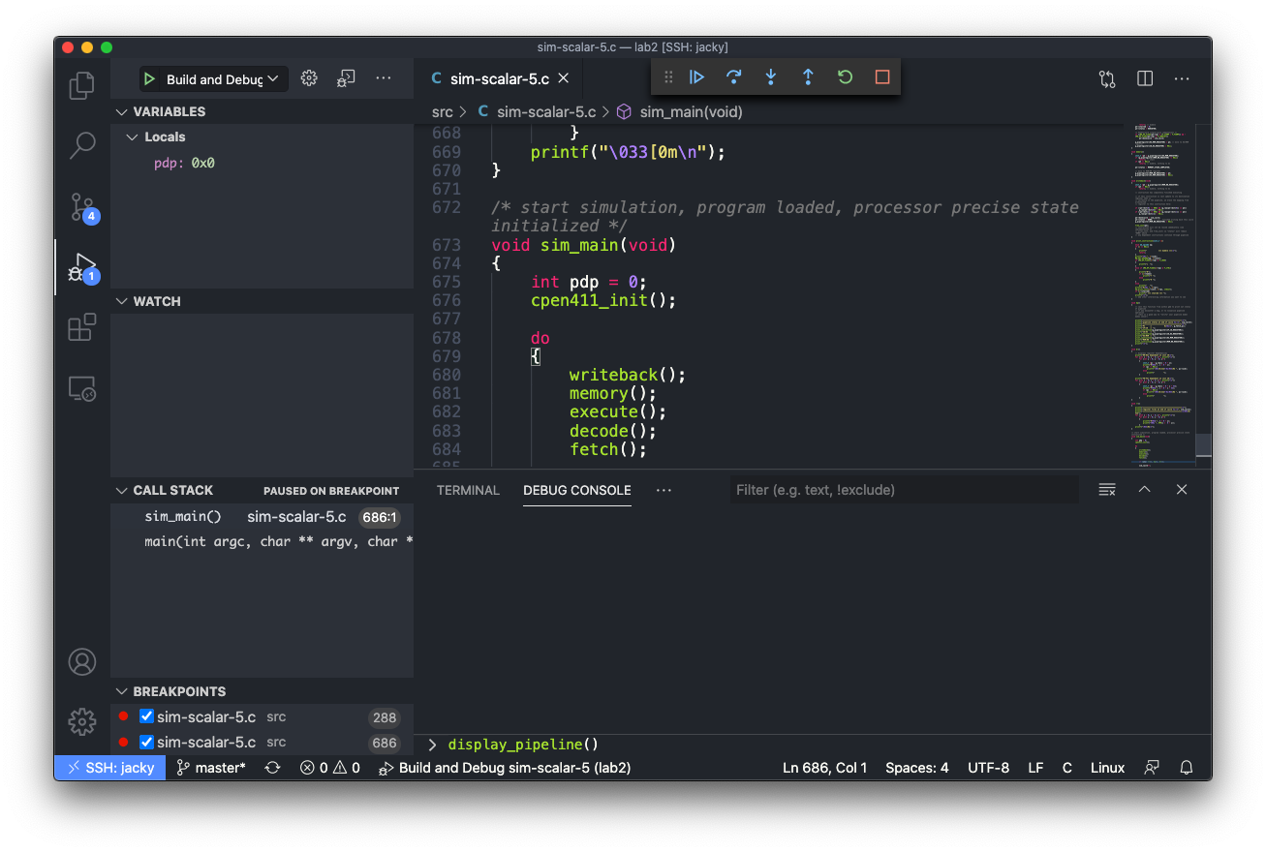1266x852 pixels.
Task: Open the Search view in activity bar
Action: coord(82,146)
